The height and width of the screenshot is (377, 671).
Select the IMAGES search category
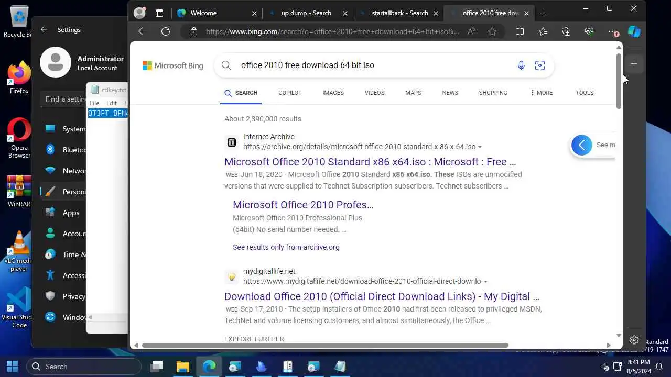point(333,93)
